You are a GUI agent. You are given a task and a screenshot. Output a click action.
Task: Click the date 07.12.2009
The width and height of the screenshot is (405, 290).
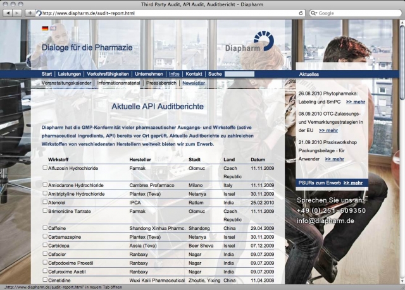[x=262, y=246]
